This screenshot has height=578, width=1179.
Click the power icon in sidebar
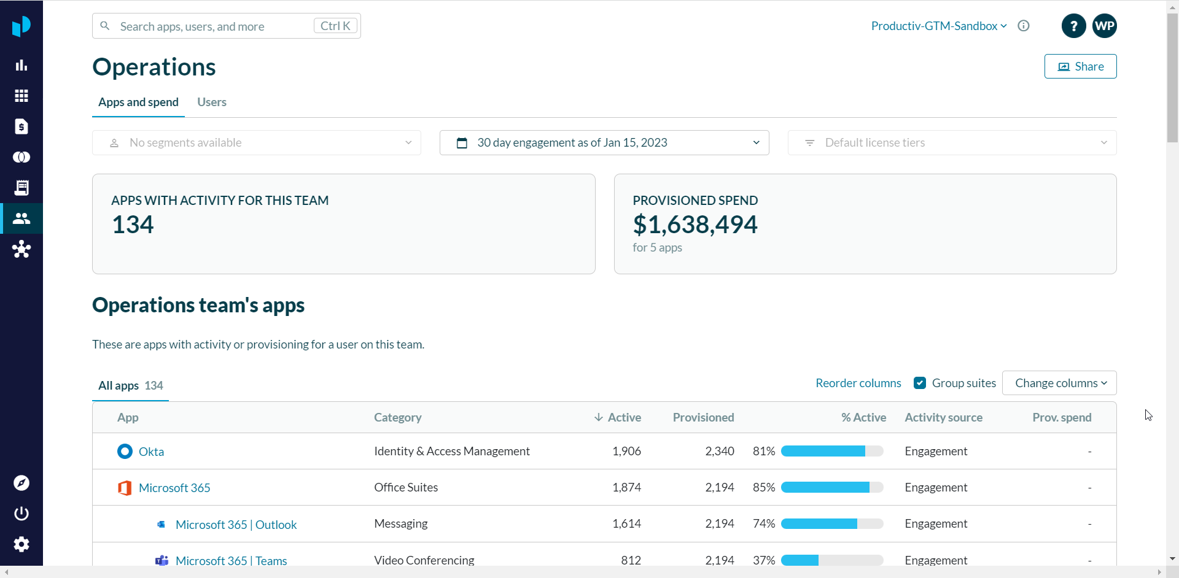pos(21,514)
